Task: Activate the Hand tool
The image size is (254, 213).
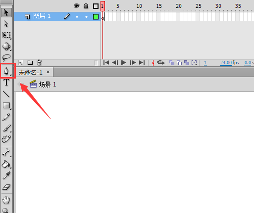Action: tap(6, 200)
